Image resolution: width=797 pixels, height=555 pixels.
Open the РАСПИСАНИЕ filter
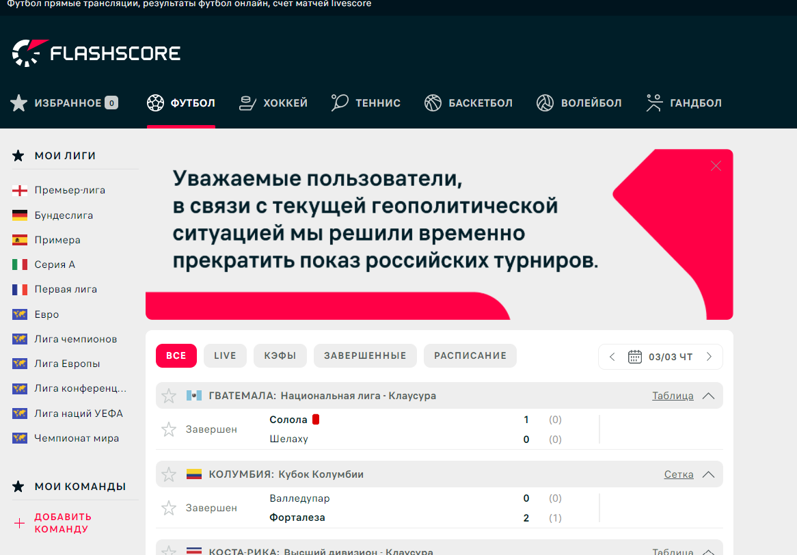pyautogui.click(x=470, y=356)
